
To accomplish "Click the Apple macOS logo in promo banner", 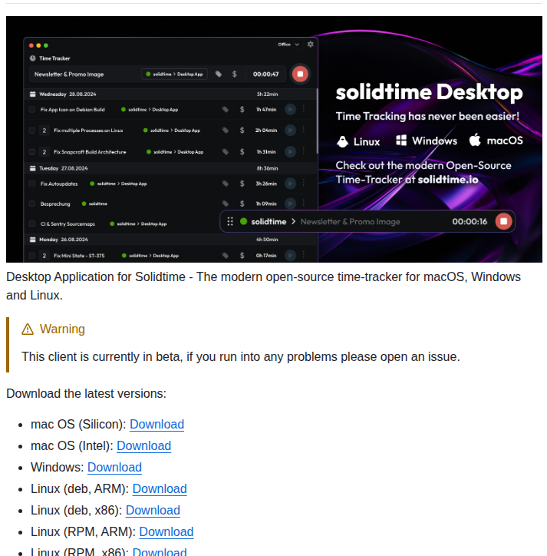I will (475, 140).
